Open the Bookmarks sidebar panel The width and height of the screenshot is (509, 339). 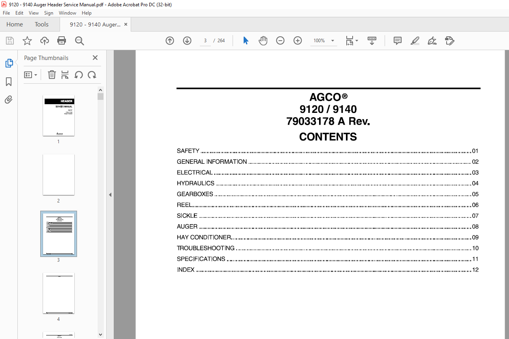coord(9,82)
